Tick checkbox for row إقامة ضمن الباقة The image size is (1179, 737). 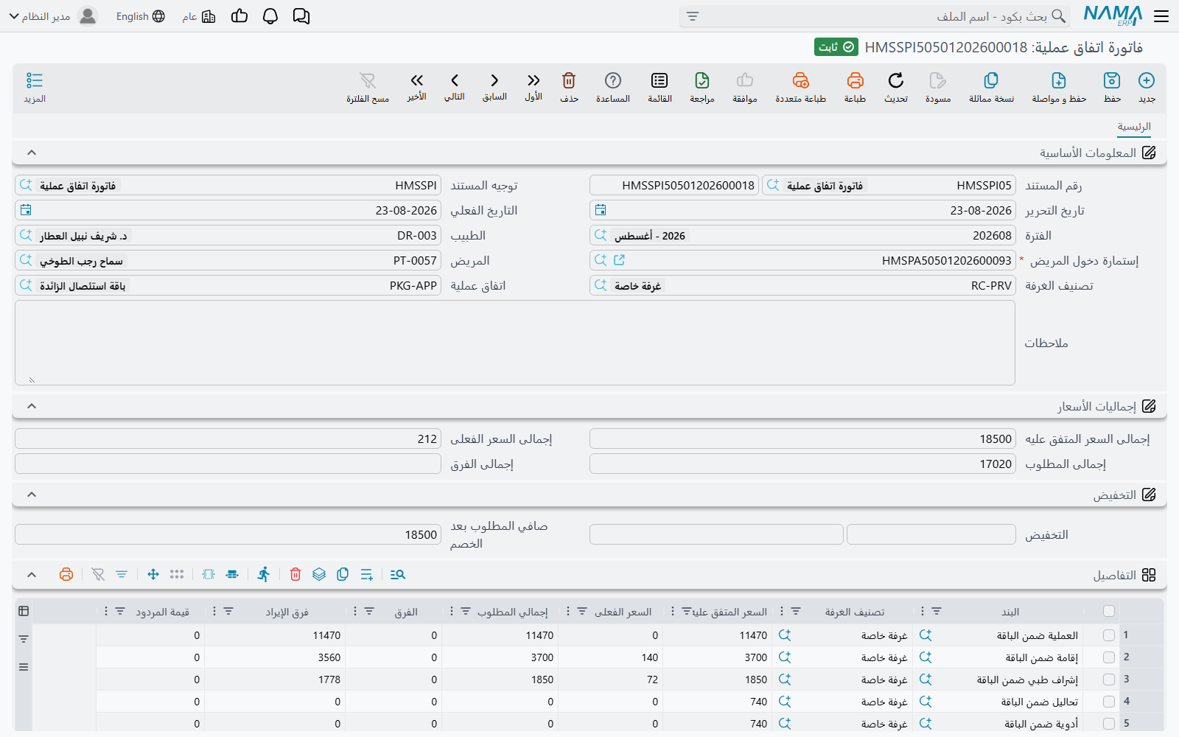point(1109,657)
